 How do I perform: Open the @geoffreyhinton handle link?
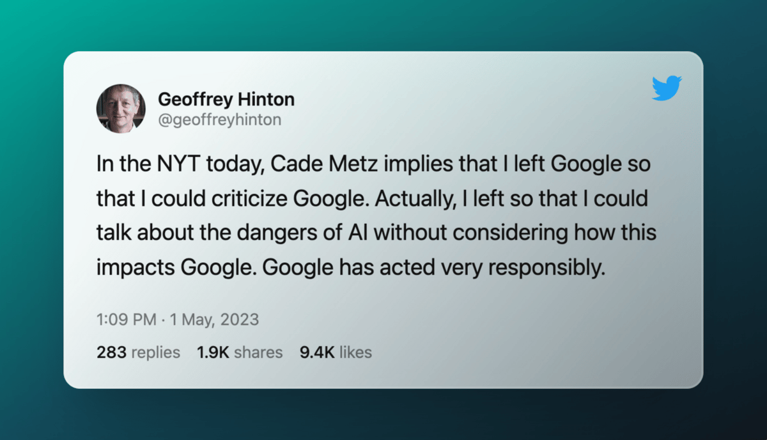[219, 120]
